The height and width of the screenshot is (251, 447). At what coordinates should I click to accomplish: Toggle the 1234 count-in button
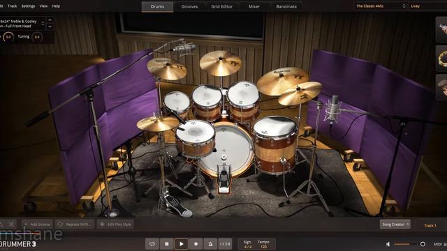(x=225, y=244)
